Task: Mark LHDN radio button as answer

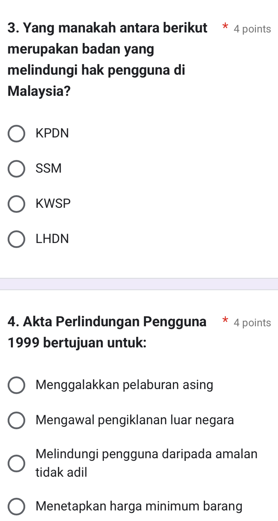Action: [x=16, y=239]
